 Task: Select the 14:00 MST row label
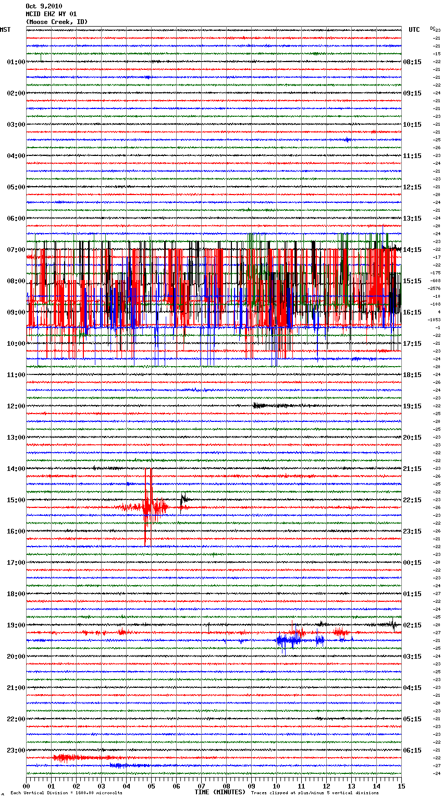[x=16, y=469]
